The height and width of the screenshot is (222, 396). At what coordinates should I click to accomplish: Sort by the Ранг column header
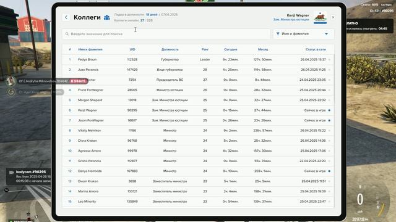205,49
